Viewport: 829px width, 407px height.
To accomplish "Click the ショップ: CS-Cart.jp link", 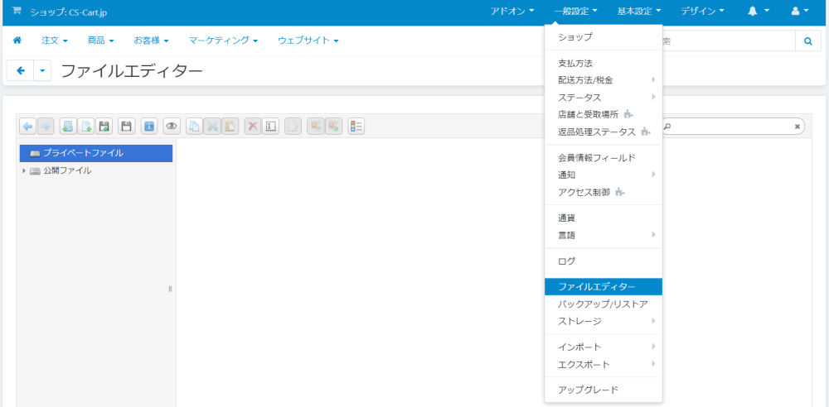I will tap(69, 12).
